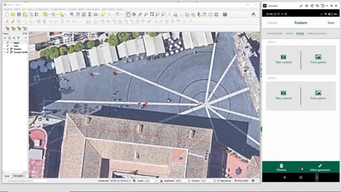The width and height of the screenshot is (341, 192).
Task: Refresh the map canvas
Action: (216, 14)
